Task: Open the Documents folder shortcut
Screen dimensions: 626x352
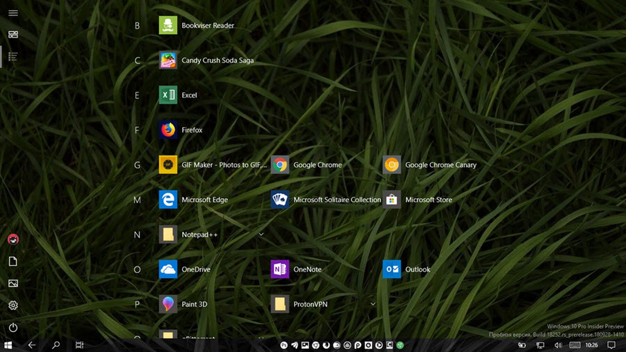Action: (13, 261)
